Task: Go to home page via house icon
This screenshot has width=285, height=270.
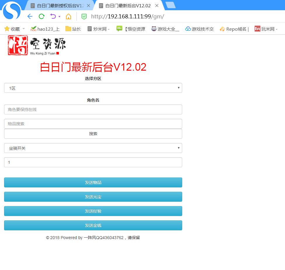Action: click(x=68, y=16)
